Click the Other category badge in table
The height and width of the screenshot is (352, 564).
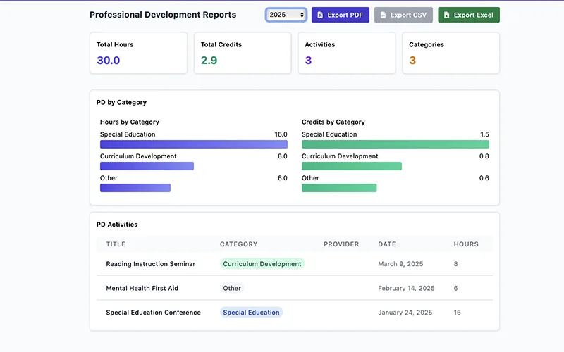click(232, 288)
